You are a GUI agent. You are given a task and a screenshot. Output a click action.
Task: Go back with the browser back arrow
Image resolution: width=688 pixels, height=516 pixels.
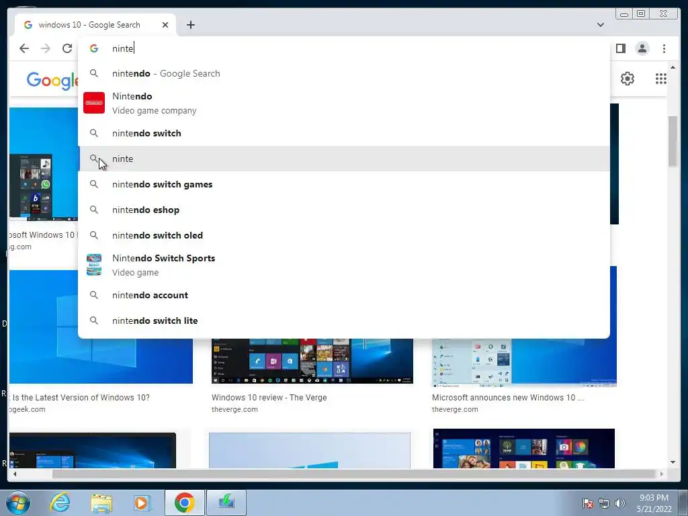coord(24,48)
